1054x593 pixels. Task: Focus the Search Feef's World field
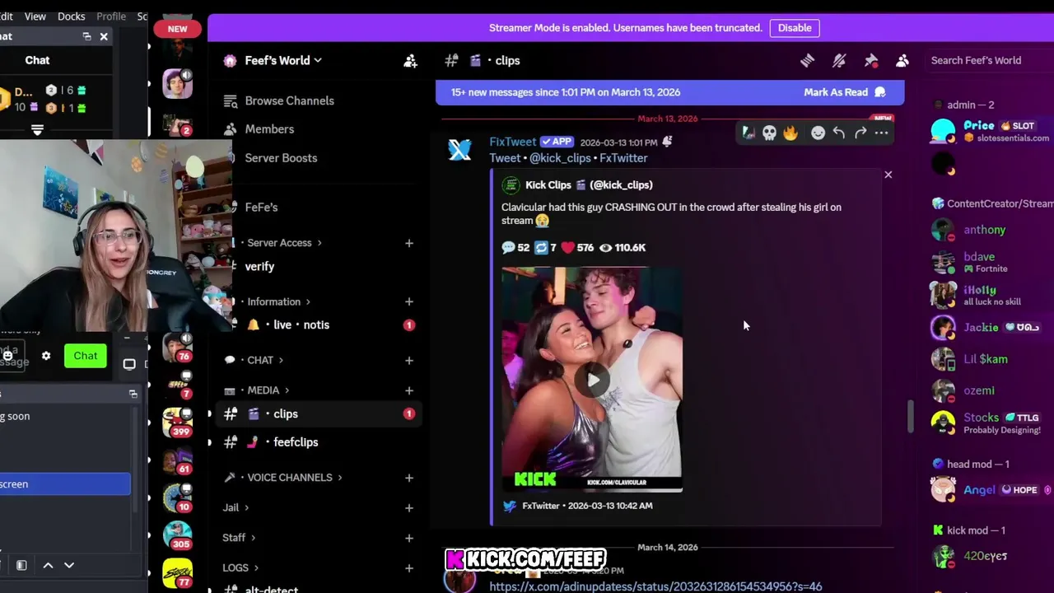pos(988,60)
